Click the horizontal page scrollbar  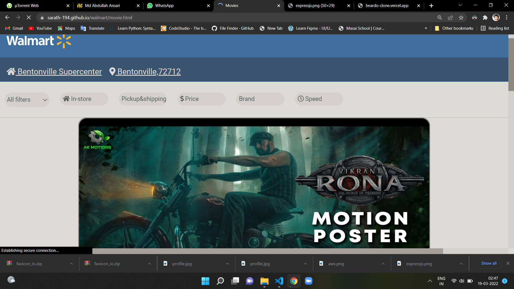click(268, 251)
